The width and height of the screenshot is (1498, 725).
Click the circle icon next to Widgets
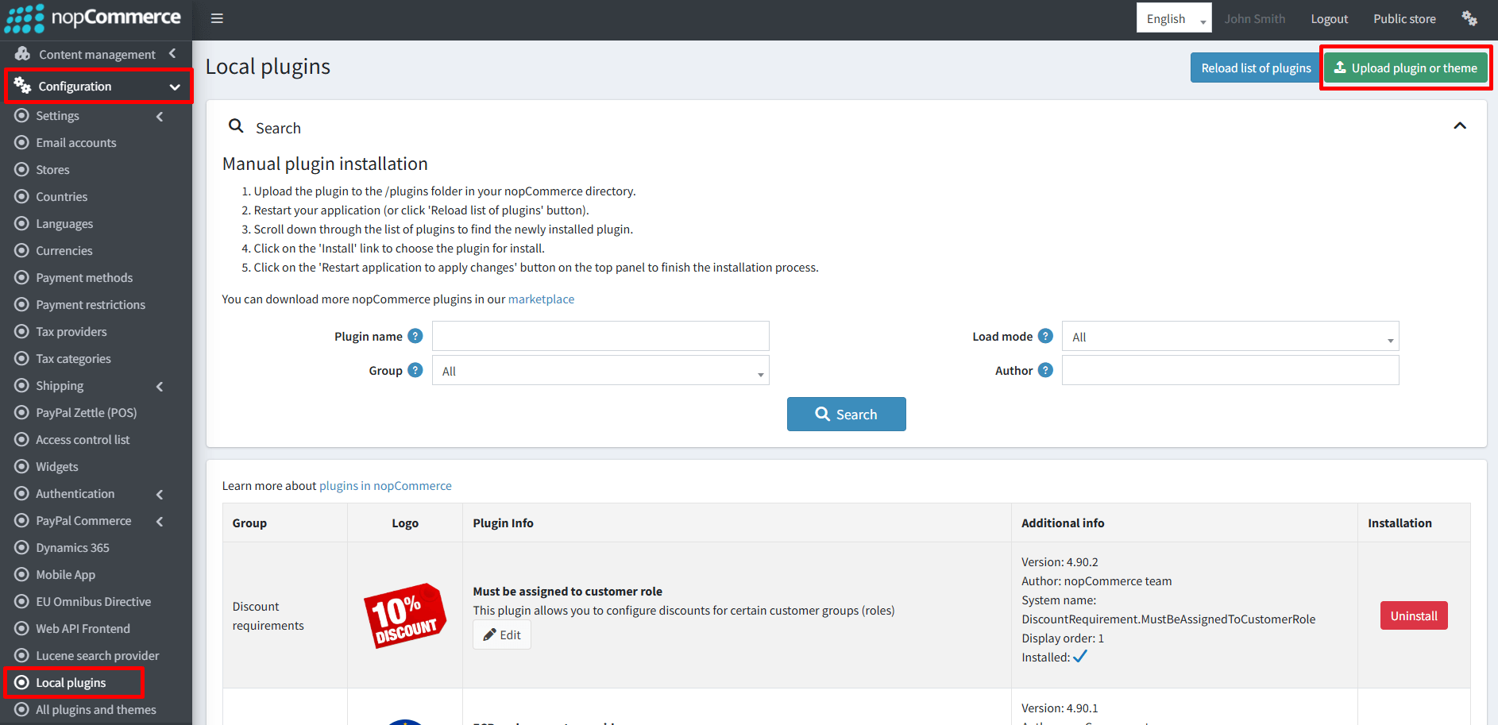tap(22, 466)
